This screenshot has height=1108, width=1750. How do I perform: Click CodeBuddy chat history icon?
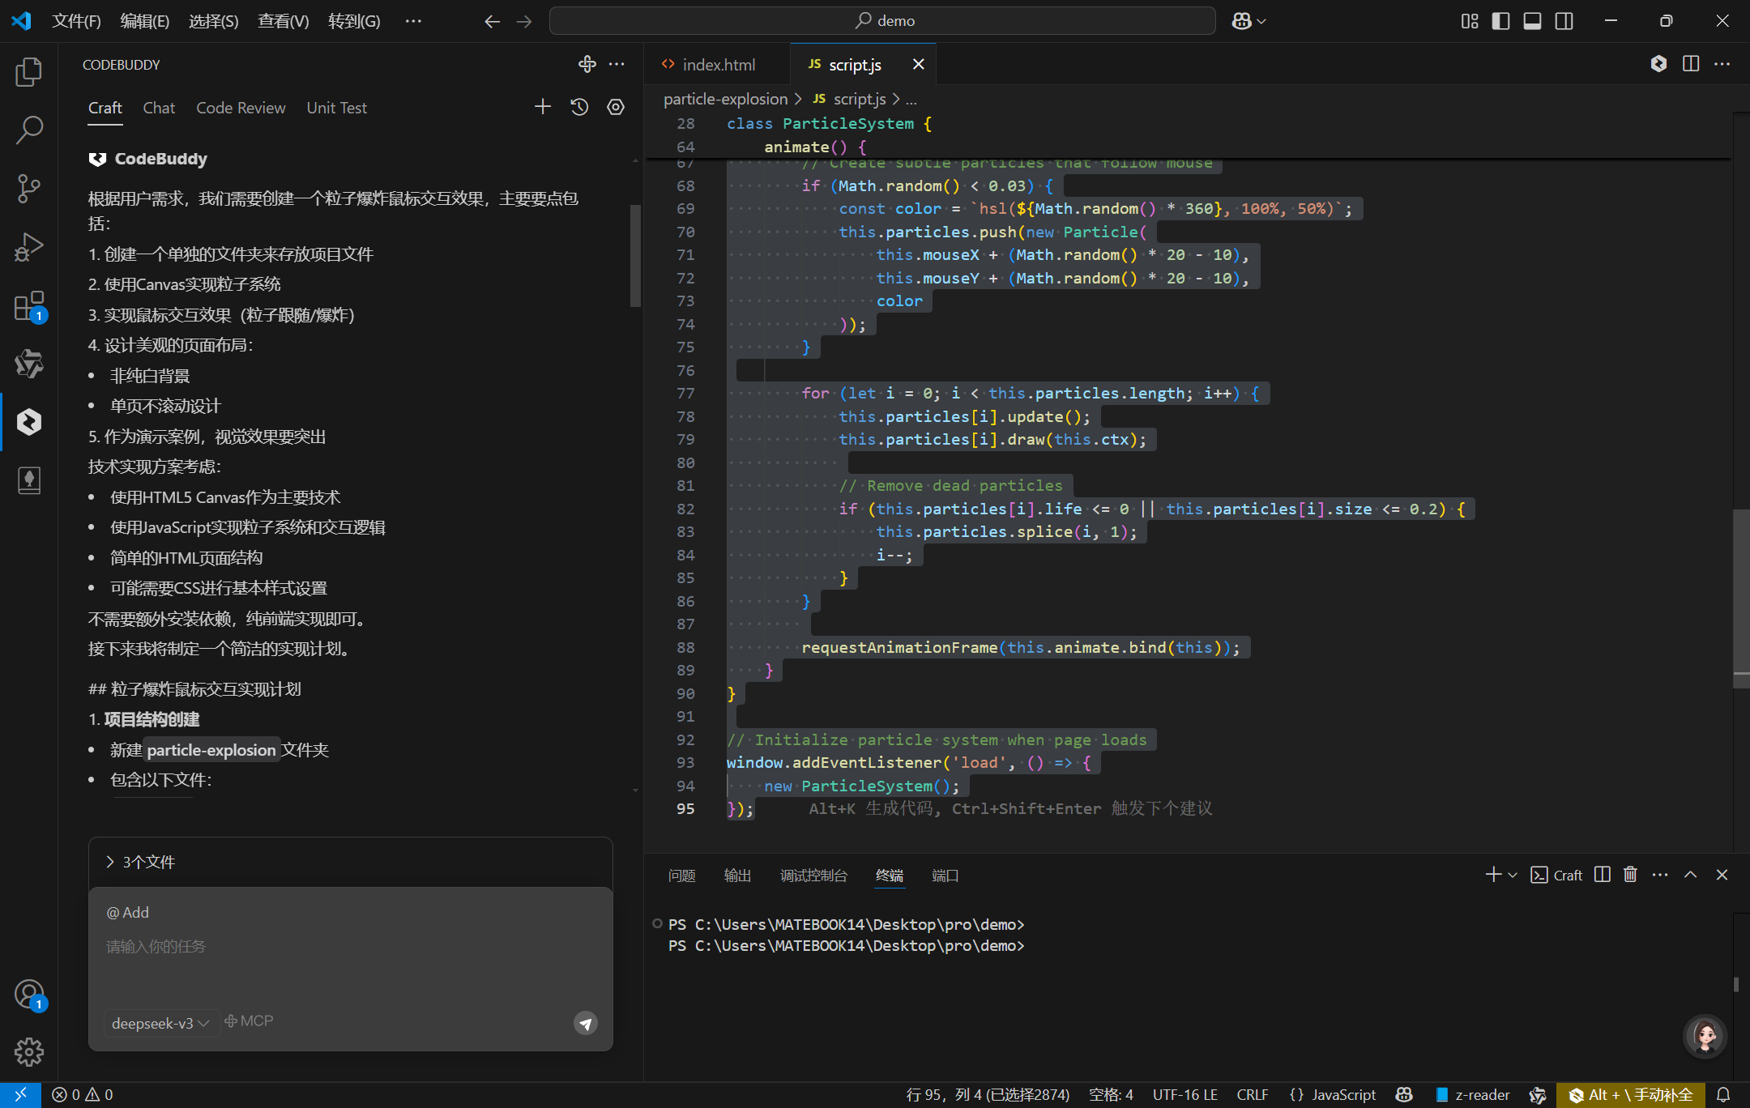tap(579, 107)
